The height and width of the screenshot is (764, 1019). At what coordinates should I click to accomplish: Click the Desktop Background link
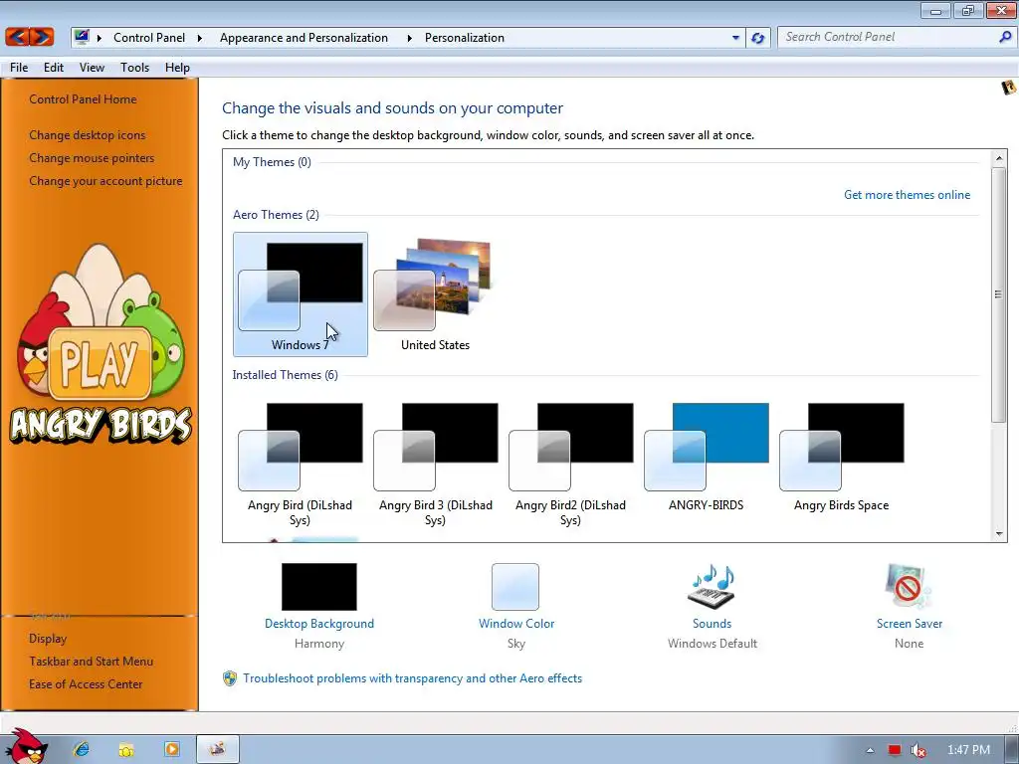(x=319, y=624)
